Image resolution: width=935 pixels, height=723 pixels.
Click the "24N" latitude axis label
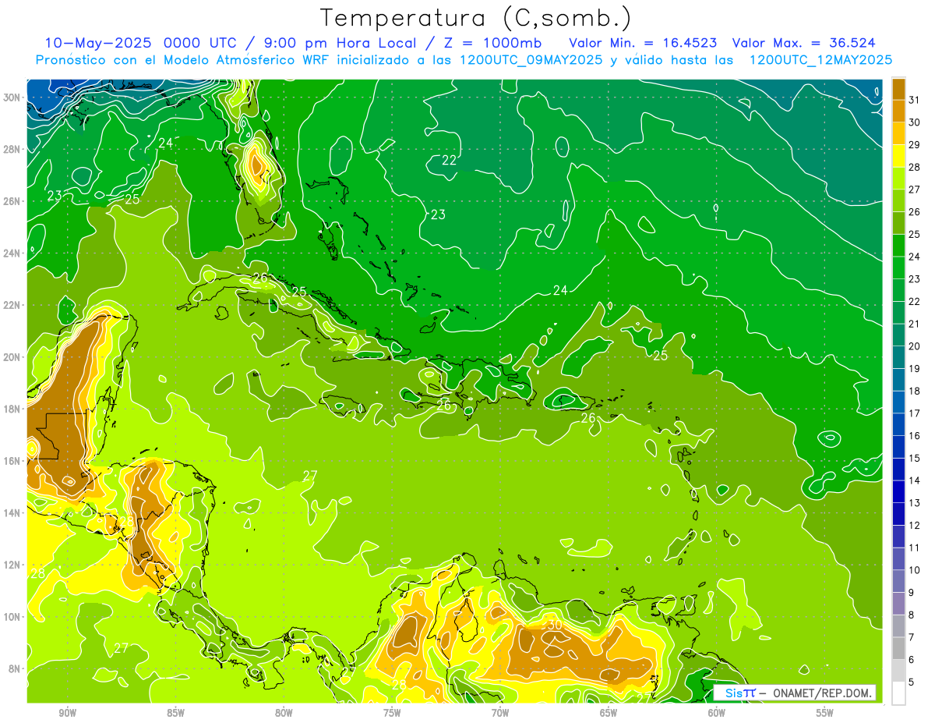pos(12,253)
